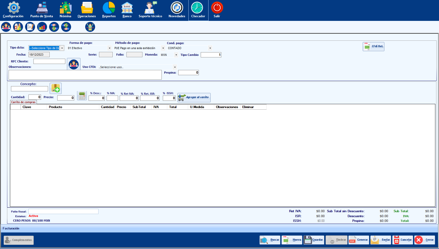
Task: Open the Configuración gear menu
Action: [x=13, y=10]
